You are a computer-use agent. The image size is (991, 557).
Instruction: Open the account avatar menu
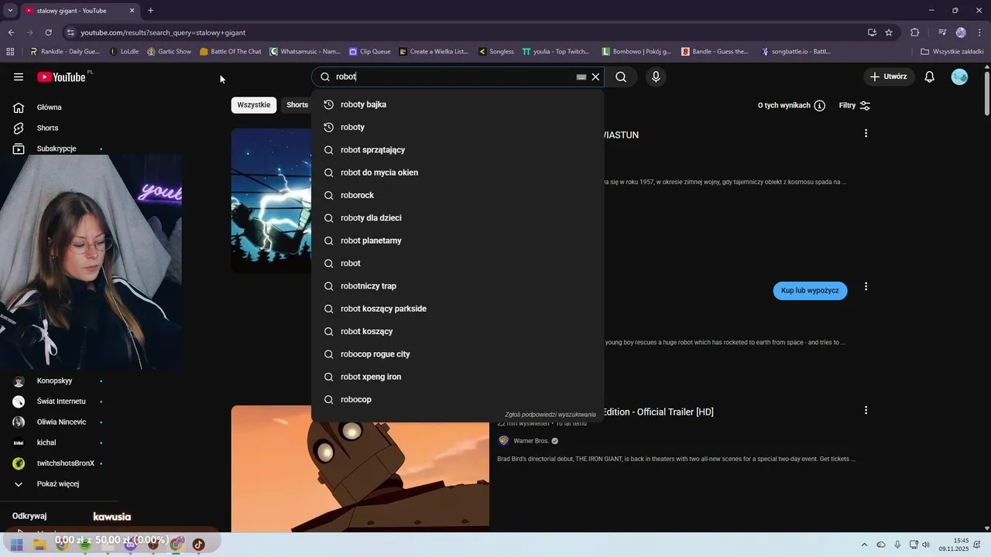(x=959, y=77)
